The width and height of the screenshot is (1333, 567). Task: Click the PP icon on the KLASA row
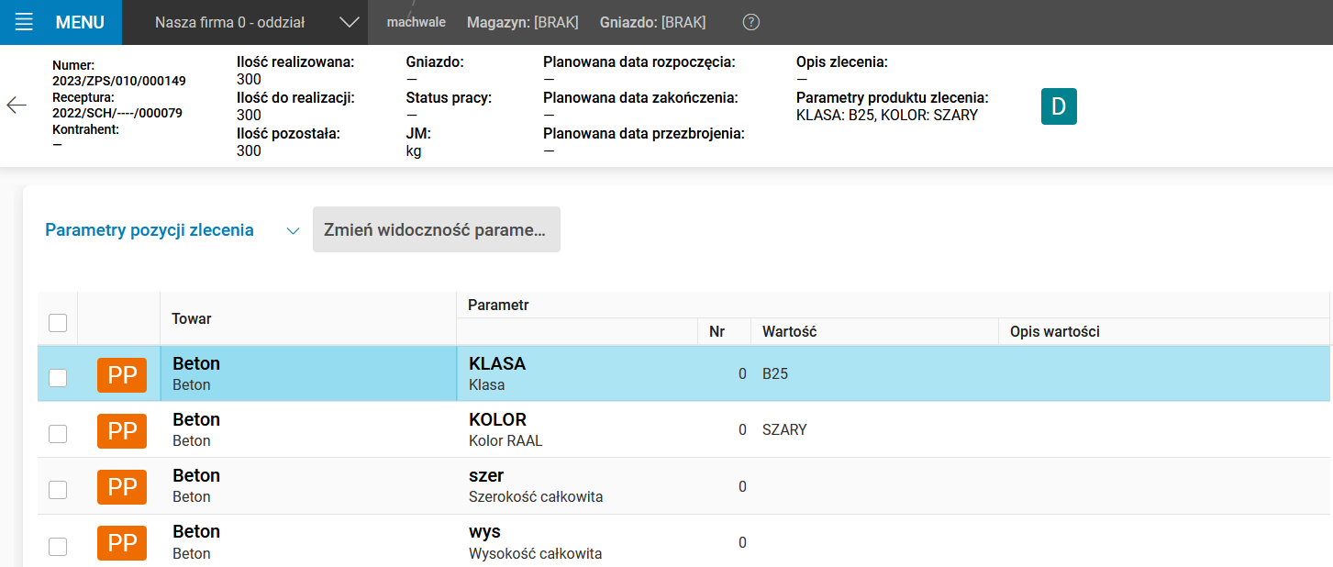[x=121, y=374]
